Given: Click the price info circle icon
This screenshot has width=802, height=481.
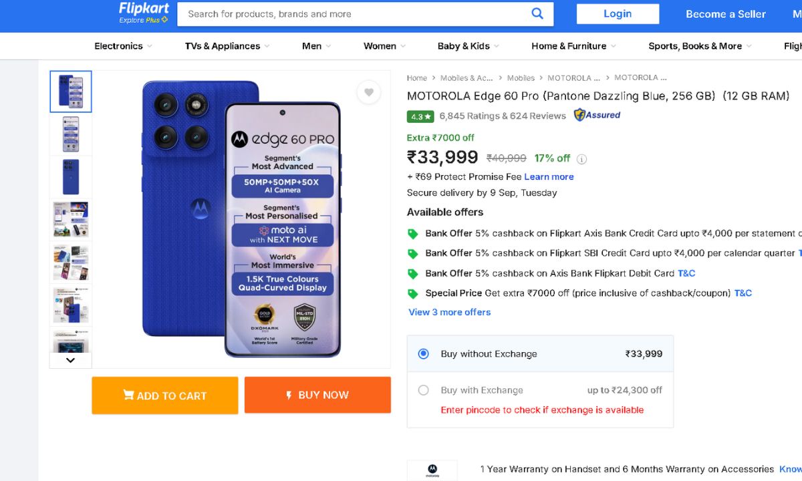Looking at the screenshot, I should coord(581,159).
